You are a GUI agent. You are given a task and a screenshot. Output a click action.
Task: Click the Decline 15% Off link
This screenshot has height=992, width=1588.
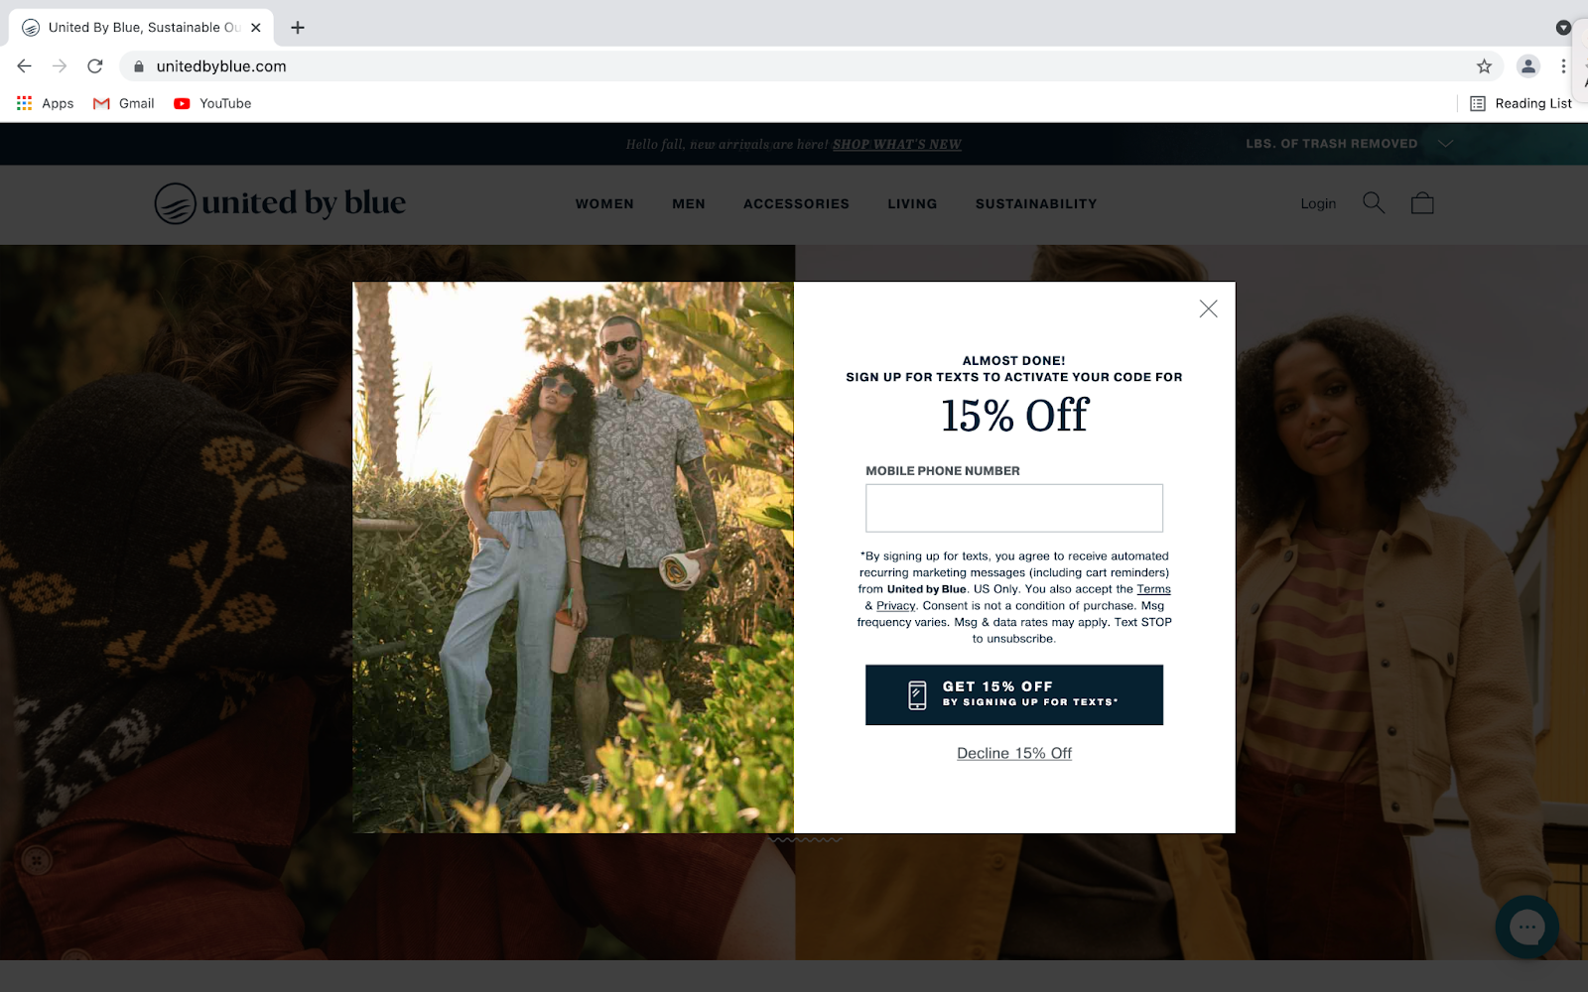point(1014,753)
